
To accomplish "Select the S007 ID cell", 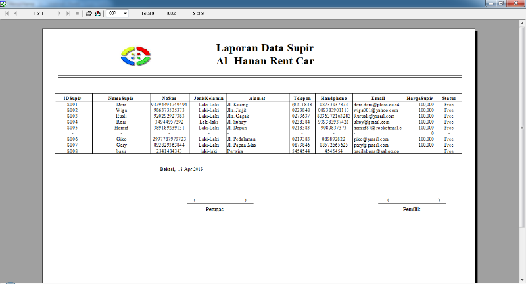I will point(72,145).
